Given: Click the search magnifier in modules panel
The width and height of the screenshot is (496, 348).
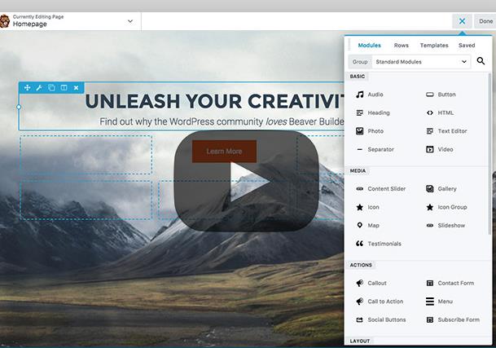Looking at the screenshot, I should click(x=481, y=61).
